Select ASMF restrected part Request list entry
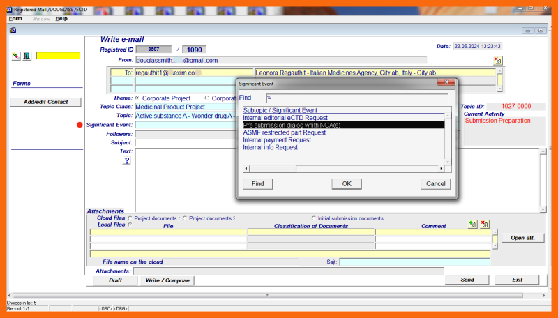 point(284,132)
